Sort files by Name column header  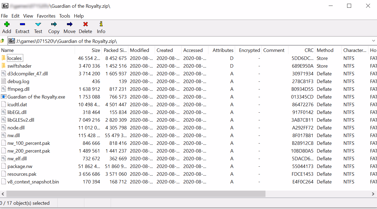point(37,50)
